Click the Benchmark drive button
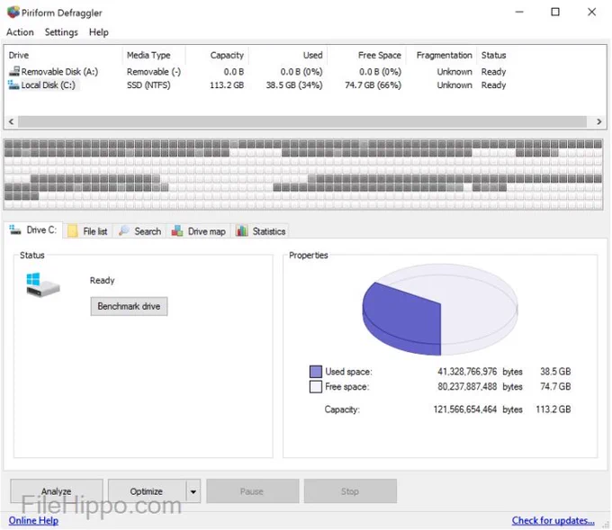This screenshot has height=530, width=612. click(x=129, y=306)
